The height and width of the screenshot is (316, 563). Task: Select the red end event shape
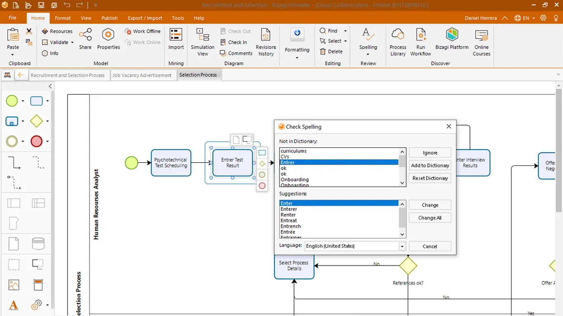pos(36,141)
